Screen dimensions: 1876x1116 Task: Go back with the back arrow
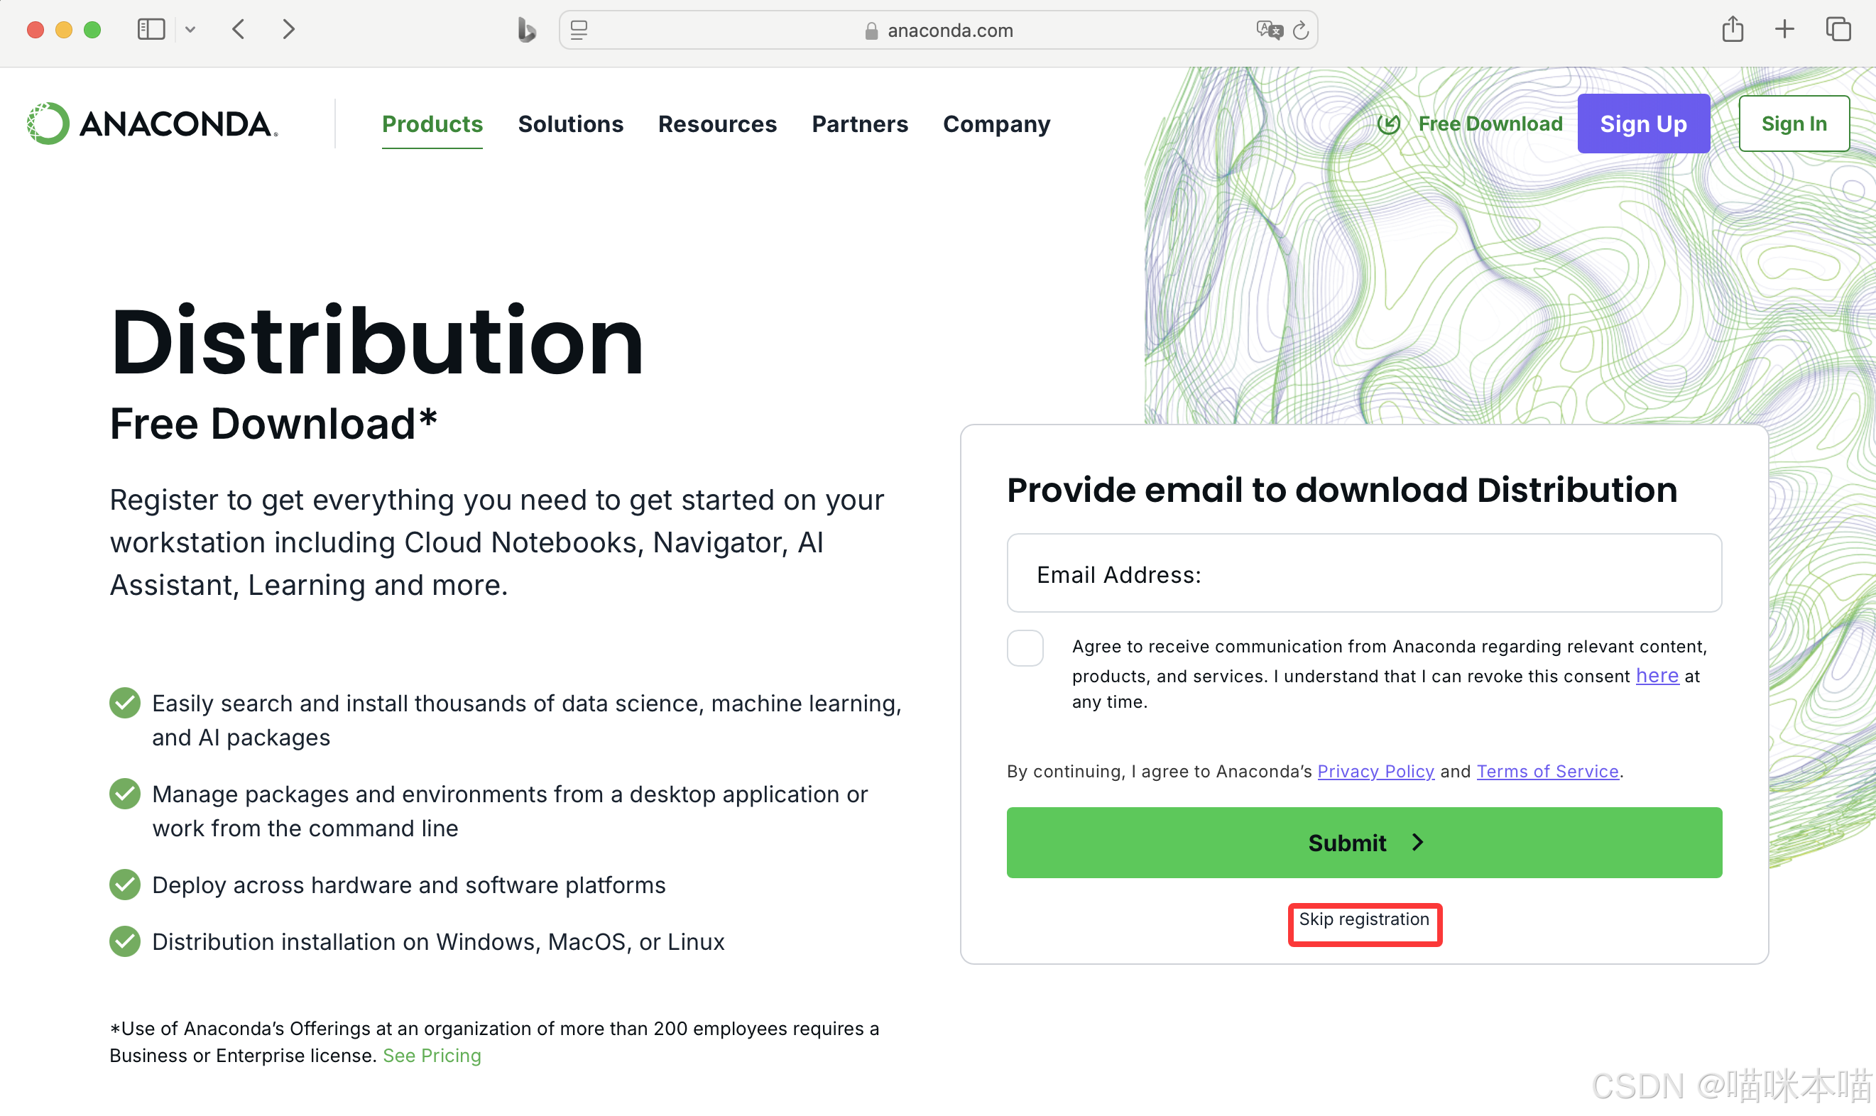coord(239,29)
